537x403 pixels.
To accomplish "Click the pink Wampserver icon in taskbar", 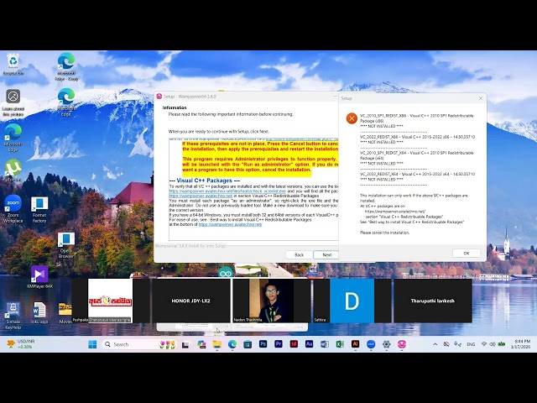I will tap(402, 344).
